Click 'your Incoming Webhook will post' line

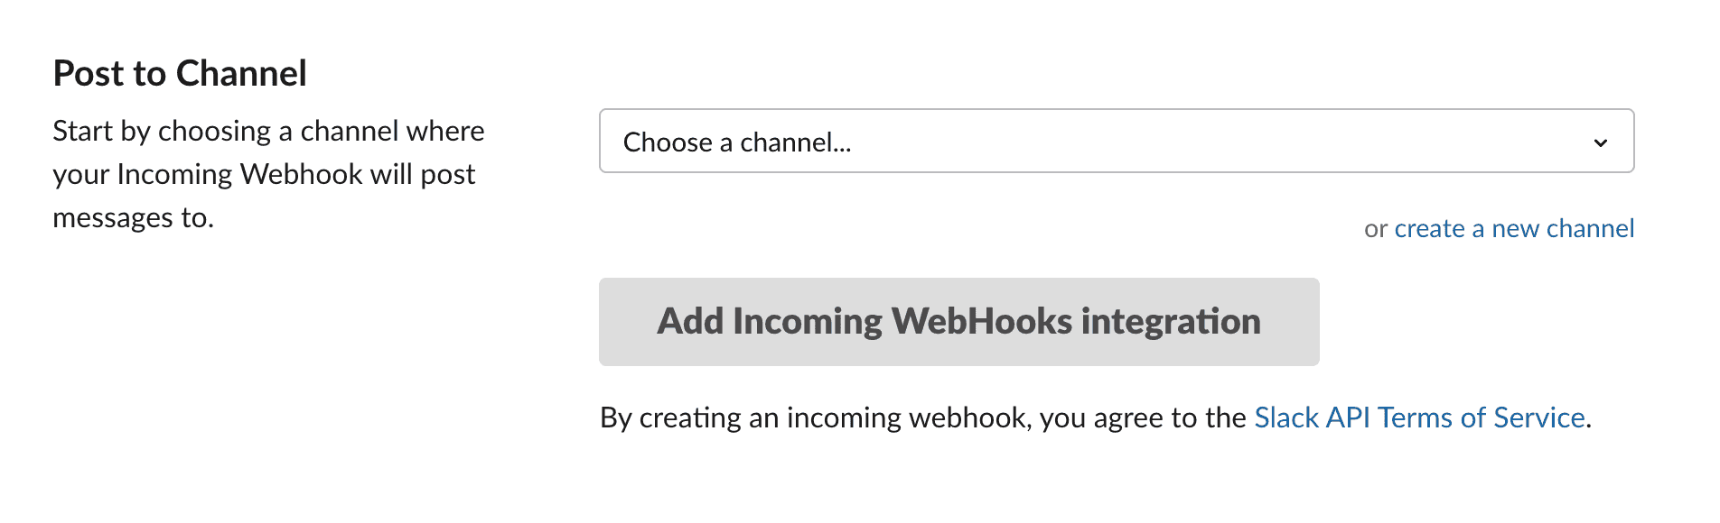tap(264, 174)
